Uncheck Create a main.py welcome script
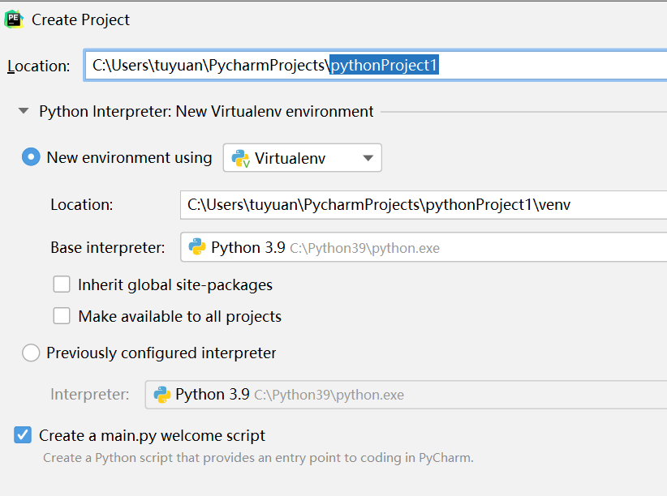667x496 pixels. click(x=23, y=435)
